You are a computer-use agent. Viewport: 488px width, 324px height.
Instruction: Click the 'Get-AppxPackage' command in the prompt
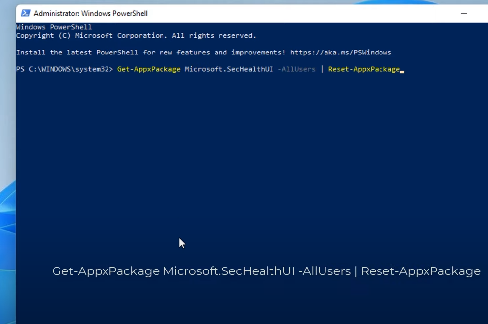click(149, 69)
